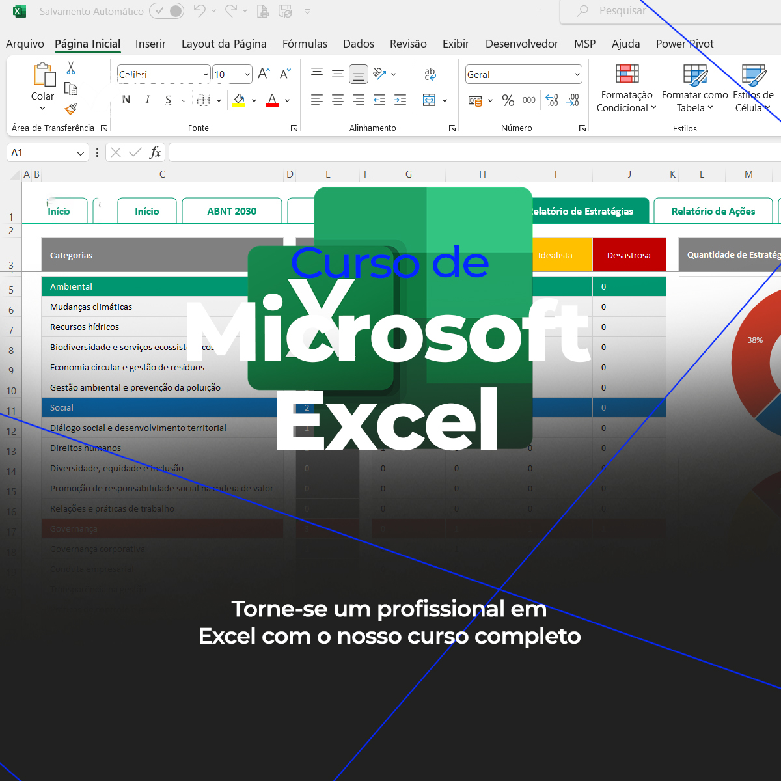This screenshot has height=781, width=781.
Task: Click the decrease indent icon
Action: [x=379, y=100]
